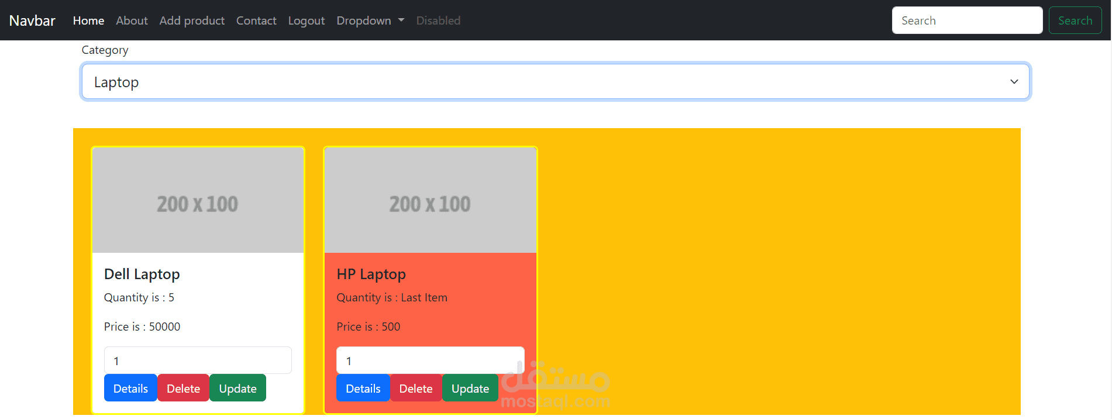
Task: View Details for HP Laptop
Action: click(363, 388)
